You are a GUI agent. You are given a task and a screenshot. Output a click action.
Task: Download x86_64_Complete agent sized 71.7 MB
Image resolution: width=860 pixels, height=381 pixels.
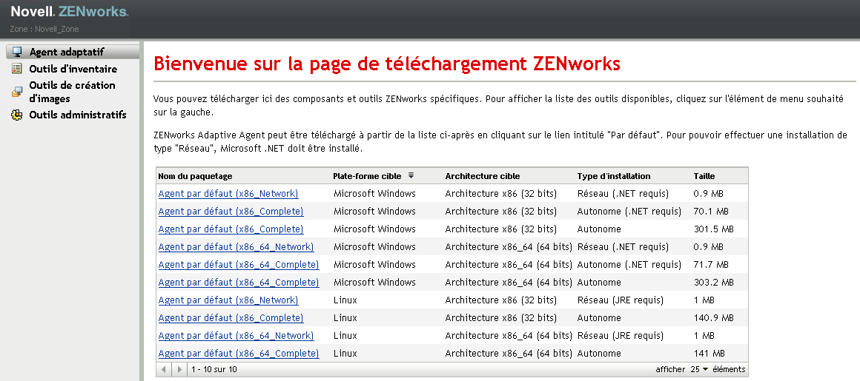pos(239,265)
